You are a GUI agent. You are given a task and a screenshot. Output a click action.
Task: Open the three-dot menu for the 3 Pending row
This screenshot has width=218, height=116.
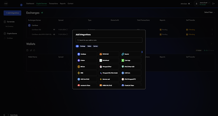coord(212,34)
